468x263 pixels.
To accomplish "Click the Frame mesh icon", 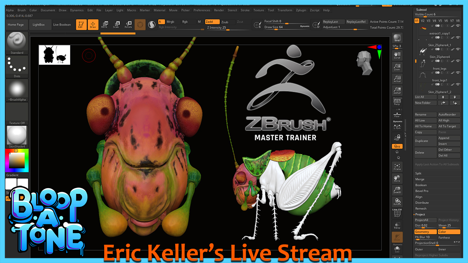I will coord(397,167).
